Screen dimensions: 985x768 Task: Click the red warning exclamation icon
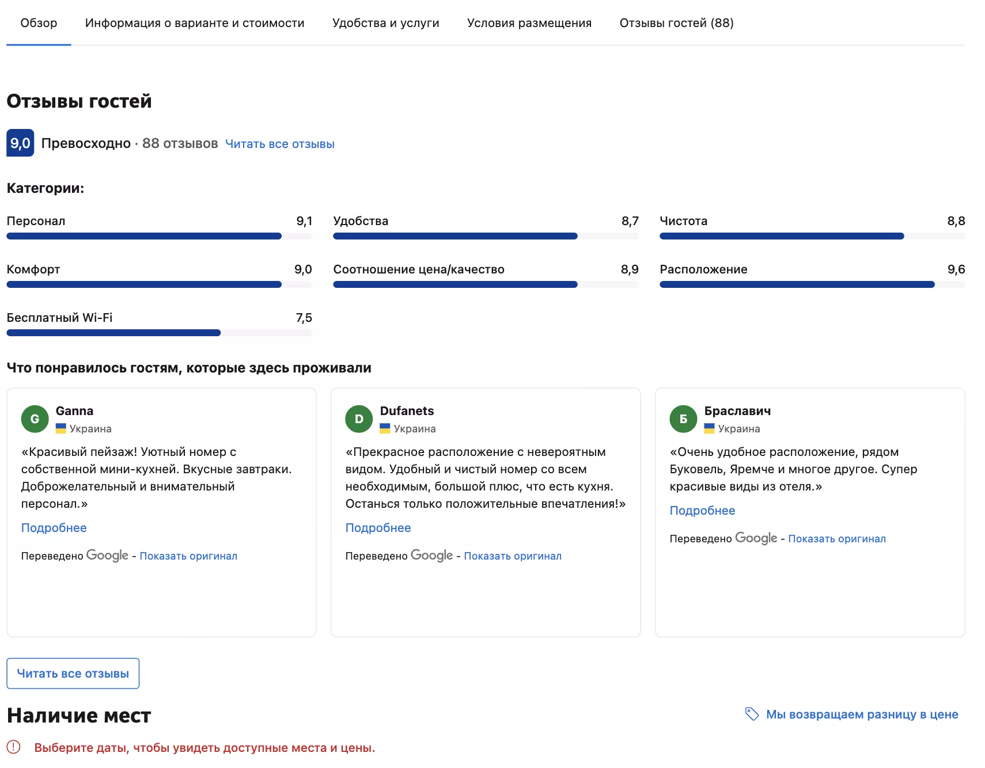pos(13,747)
